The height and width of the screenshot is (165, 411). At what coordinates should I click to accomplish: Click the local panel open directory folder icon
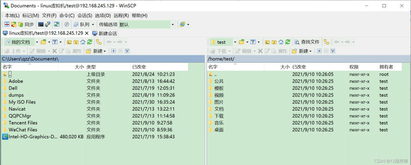pos(43,42)
